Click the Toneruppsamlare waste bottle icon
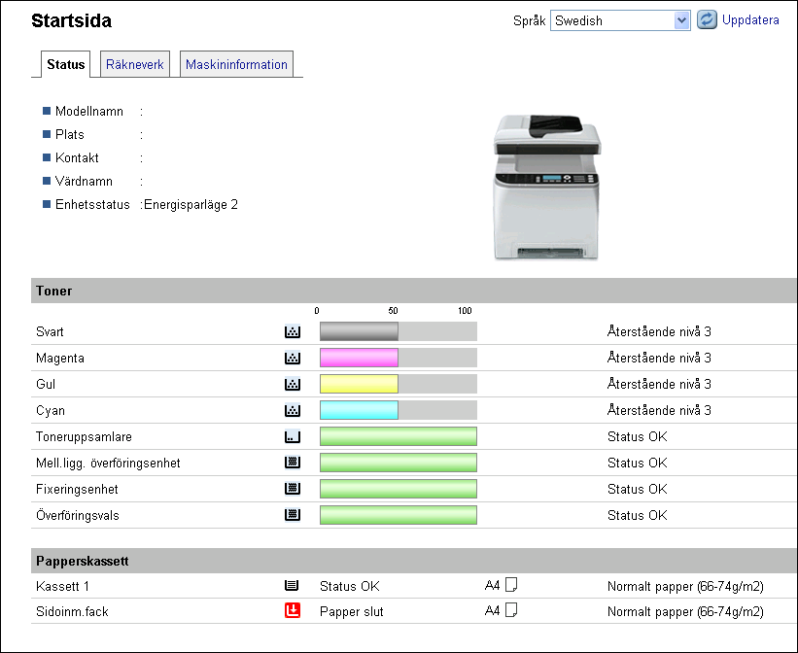The height and width of the screenshot is (653, 798). pos(293,436)
